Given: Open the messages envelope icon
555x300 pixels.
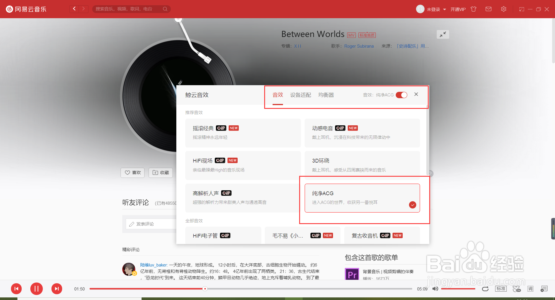Looking at the screenshot, I should tap(489, 9).
